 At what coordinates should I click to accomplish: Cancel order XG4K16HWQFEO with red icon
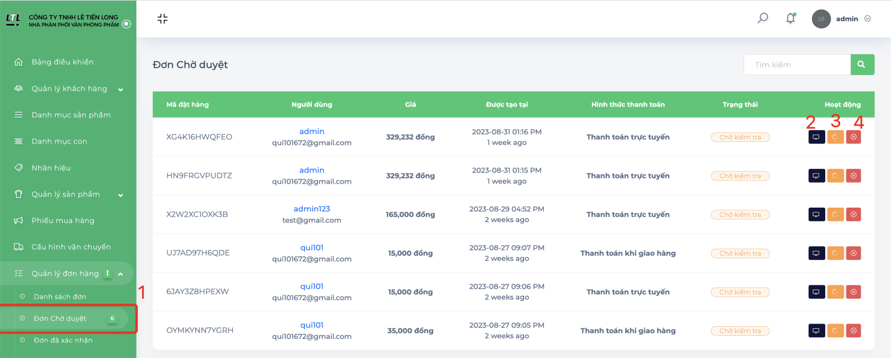point(853,137)
